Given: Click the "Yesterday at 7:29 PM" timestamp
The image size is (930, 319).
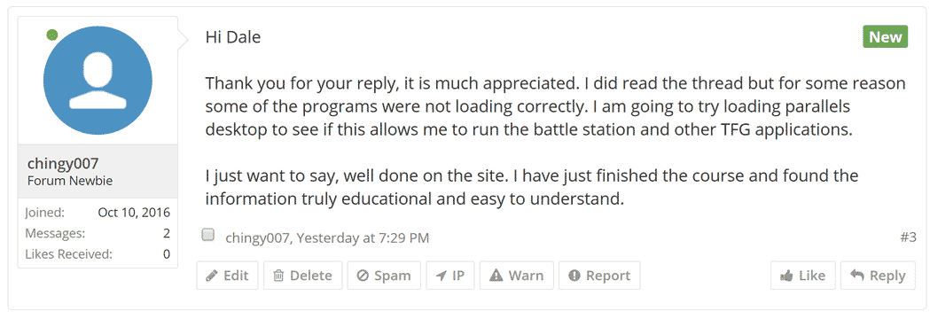Looking at the screenshot, I should 363,238.
